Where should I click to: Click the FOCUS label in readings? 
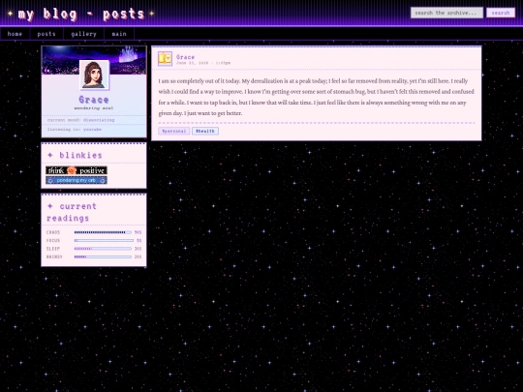(x=53, y=240)
